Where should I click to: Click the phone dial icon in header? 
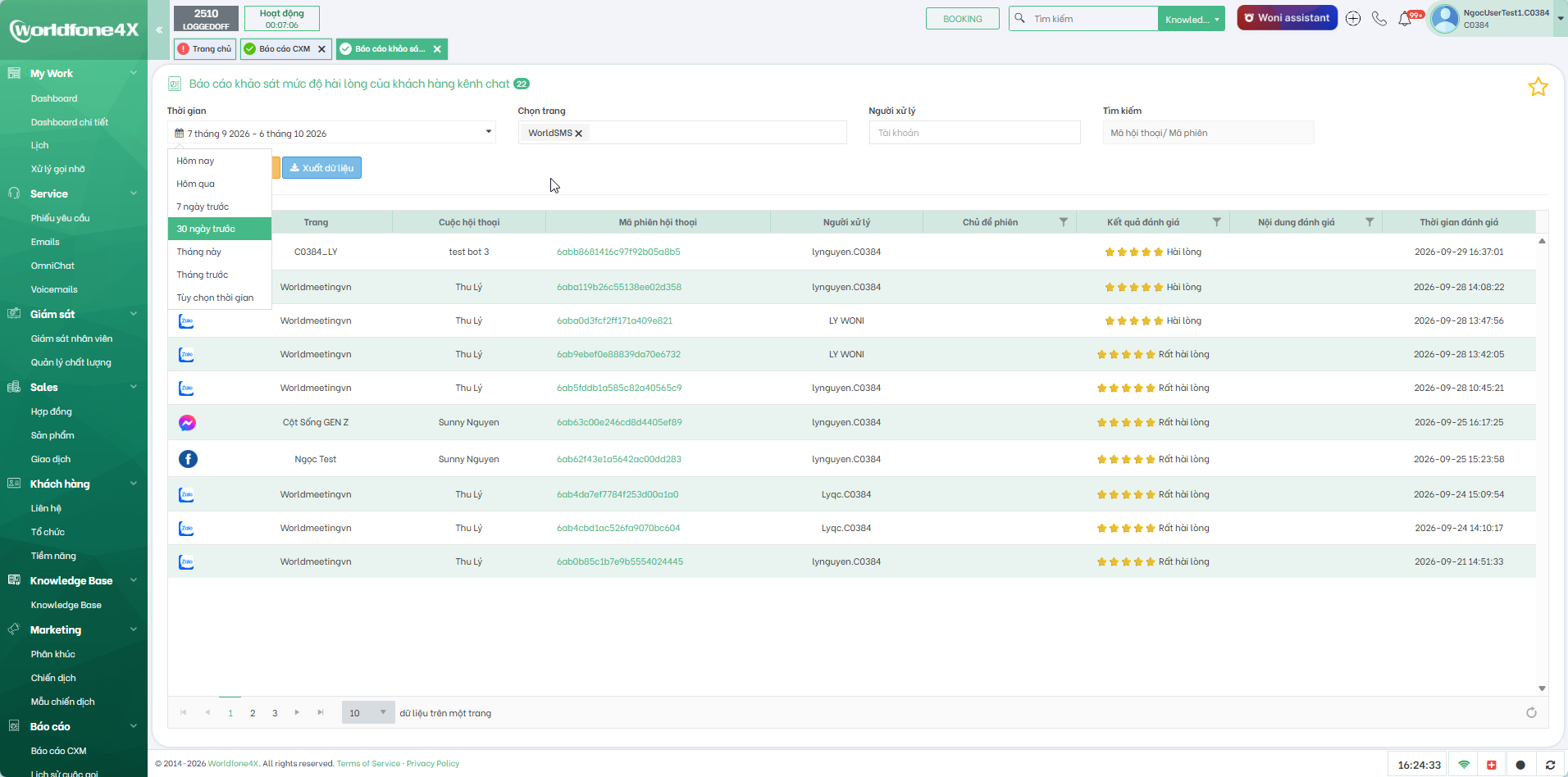coord(1379,19)
